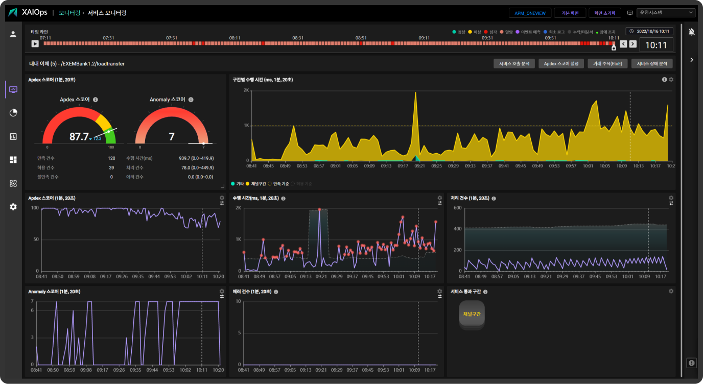Click the 대내 이체 (5) - /EXEMBank1.2/loadtransfer title
Screen dimensions: 703x384
(x=77, y=64)
